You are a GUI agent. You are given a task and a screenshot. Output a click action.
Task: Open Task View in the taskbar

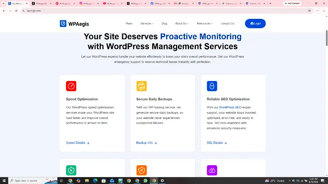(61, 180)
